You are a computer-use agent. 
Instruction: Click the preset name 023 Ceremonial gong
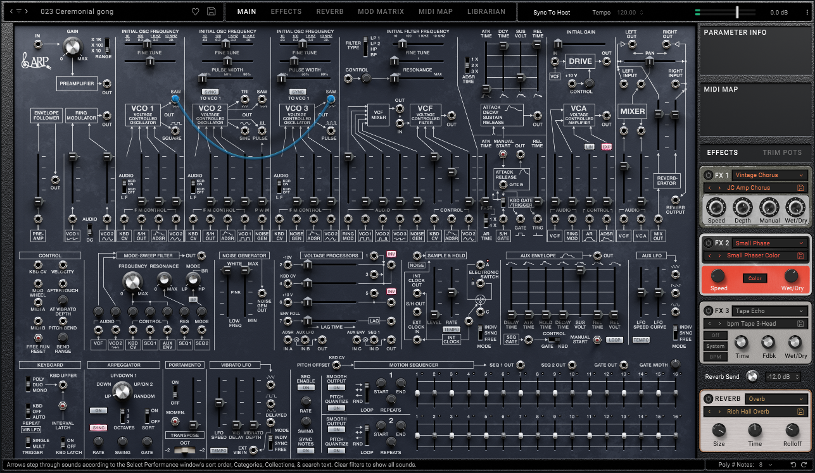click(76, 11)
